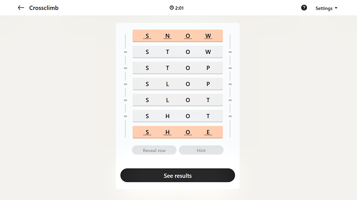Grab right drag handle of STOW row
357x200 pixels.
pyautogui.click(x=230, y=52)
